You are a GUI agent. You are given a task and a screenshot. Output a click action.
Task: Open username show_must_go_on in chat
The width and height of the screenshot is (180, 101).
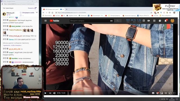pyautogui.click(x=15, y=36)
